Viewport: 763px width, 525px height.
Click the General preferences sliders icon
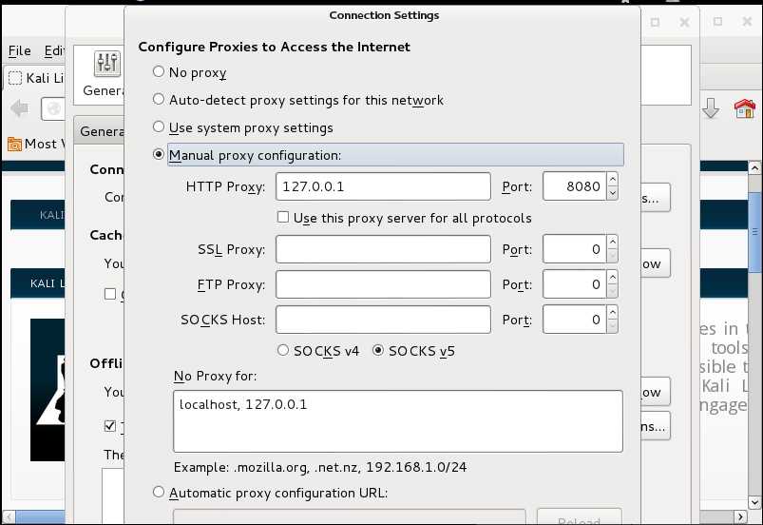[x=105, y=64]
